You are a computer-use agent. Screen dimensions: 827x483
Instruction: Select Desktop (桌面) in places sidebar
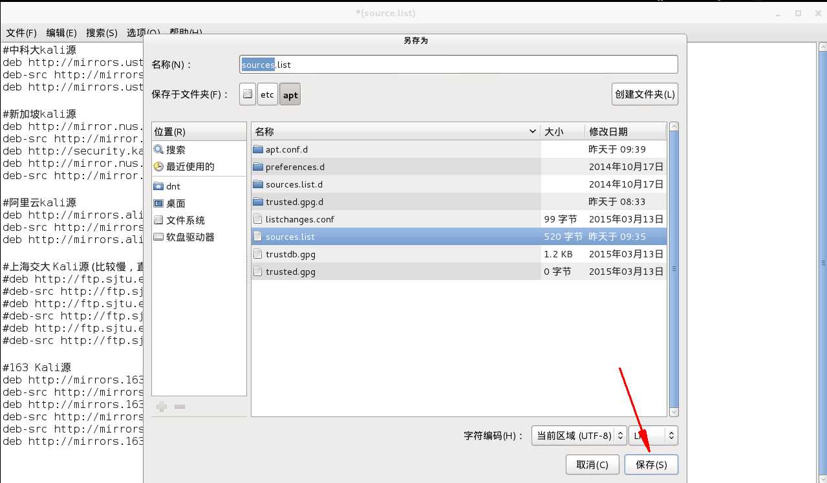coord(199,203)
